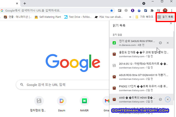The image size is (176, 117).
Task: Click the bookmark star in the address bar
Action: pos(111,11)
